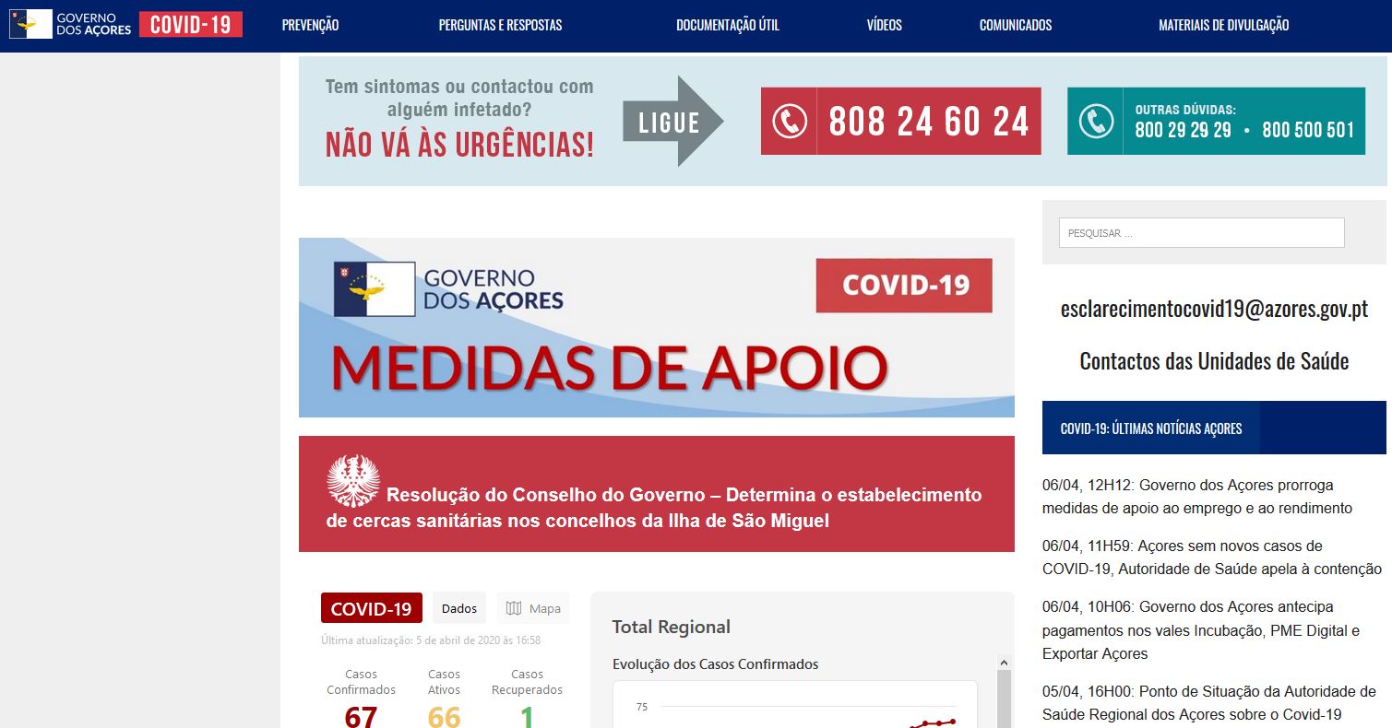
Task: Click the confirmed cases evolution chart
Action: point(795,704)
